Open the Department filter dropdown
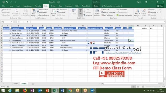 [x=77, y=28]
